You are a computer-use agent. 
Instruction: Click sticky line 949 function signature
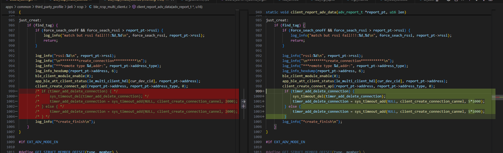tap(336, 12)
